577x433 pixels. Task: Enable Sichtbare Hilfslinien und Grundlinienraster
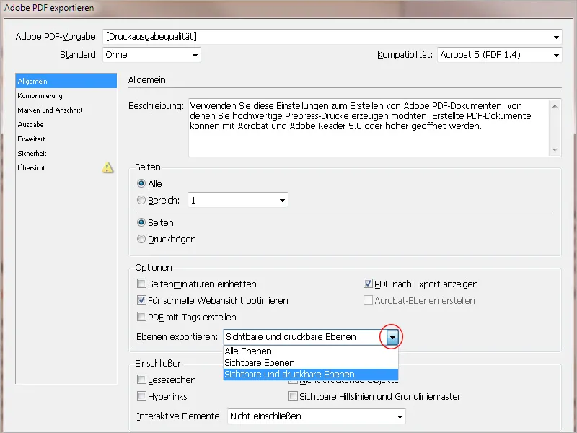coord(293,396)
